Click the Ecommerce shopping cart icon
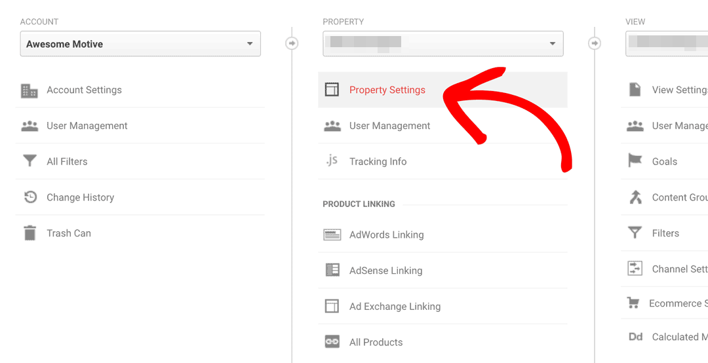This screenshot has height=363, width=708. [x=633, y=303]
